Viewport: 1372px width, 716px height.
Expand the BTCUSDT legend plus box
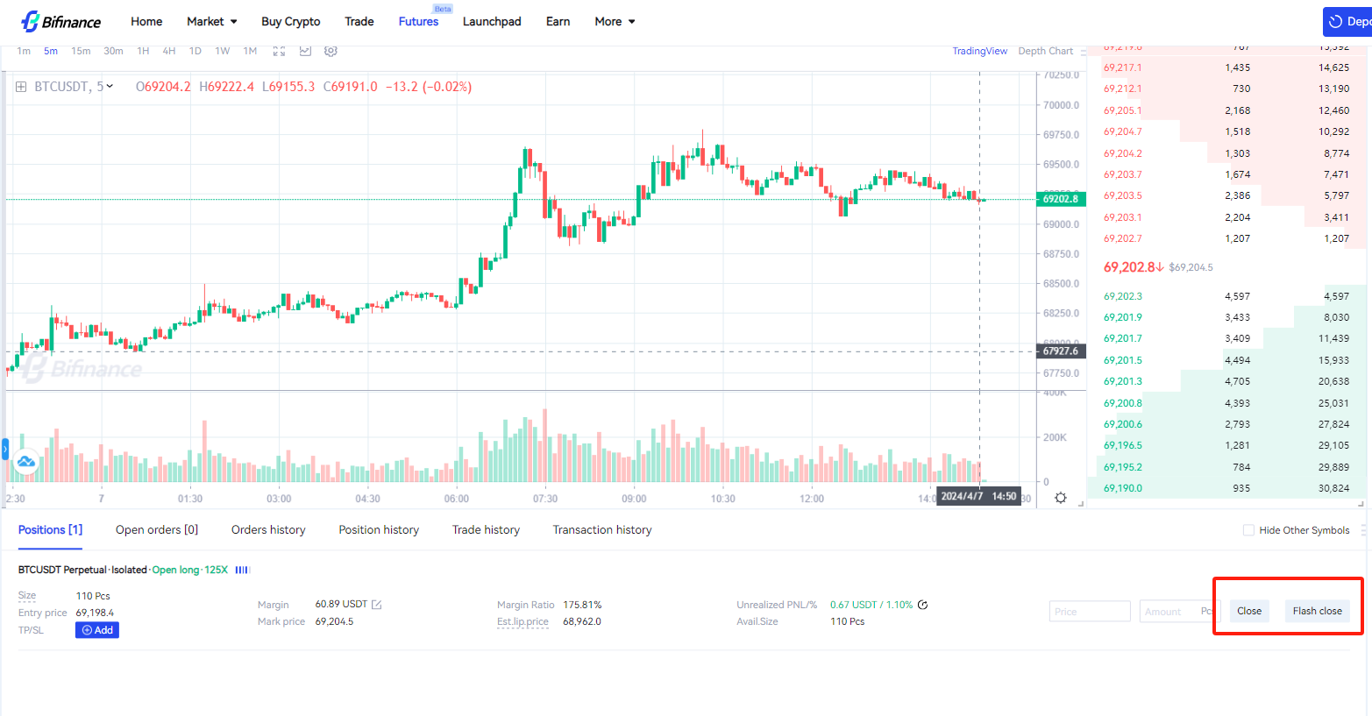coord(21,87)
